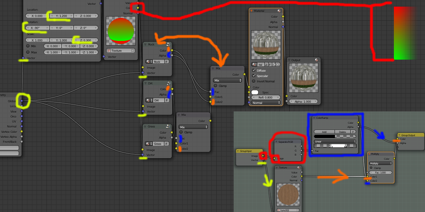Click the node group icon on the Dirt node
This screenshot has width=425, height=212.
pos(168,83)
